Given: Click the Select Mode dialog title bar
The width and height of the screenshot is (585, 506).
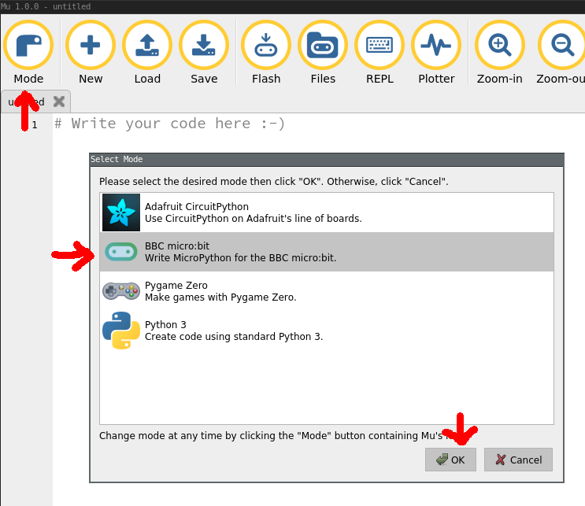Looking at the screenshot, I should [327, 159].
